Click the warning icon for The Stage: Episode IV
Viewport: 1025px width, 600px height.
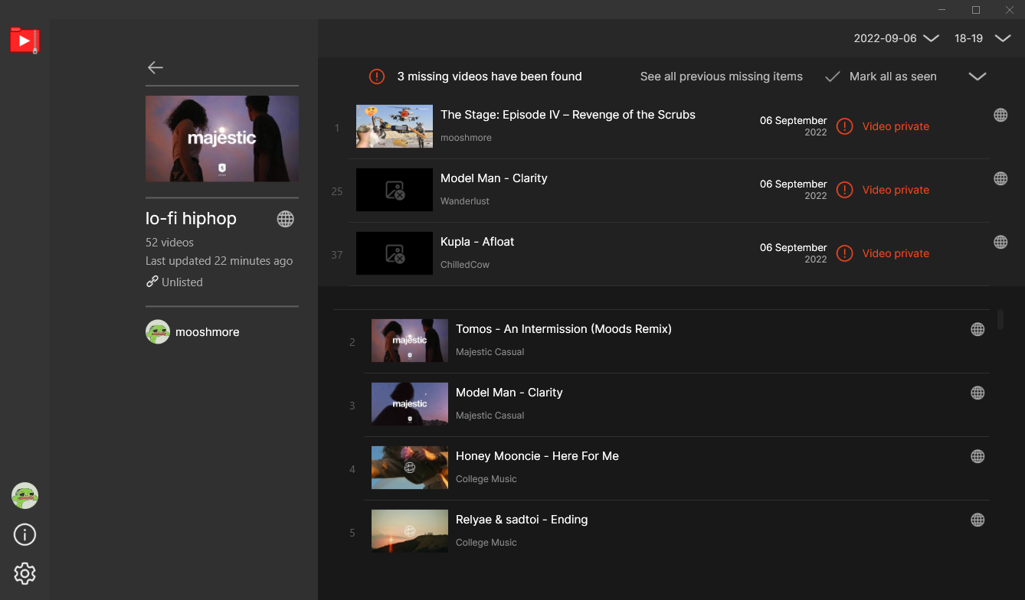pos(844,126)
